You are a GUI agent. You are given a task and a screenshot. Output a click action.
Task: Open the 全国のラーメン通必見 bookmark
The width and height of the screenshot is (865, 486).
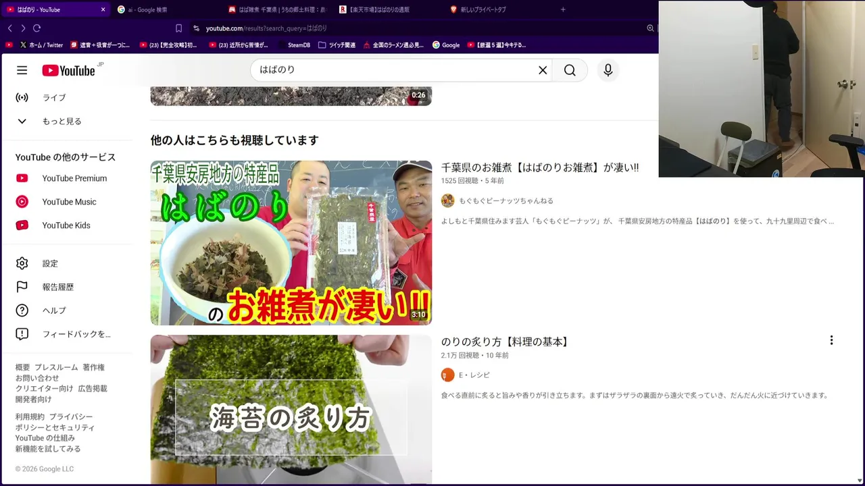point(393,45)
